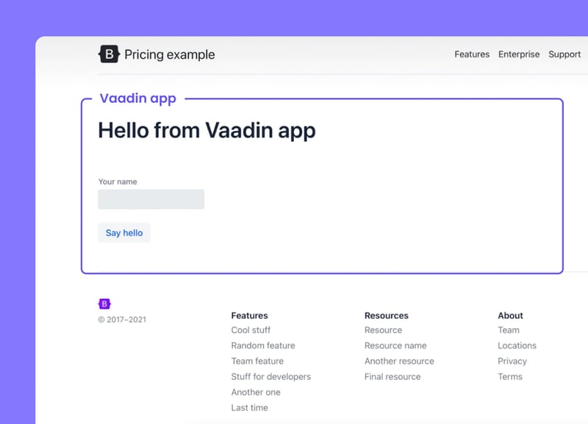Open the Resource name link

click(395, 345)
